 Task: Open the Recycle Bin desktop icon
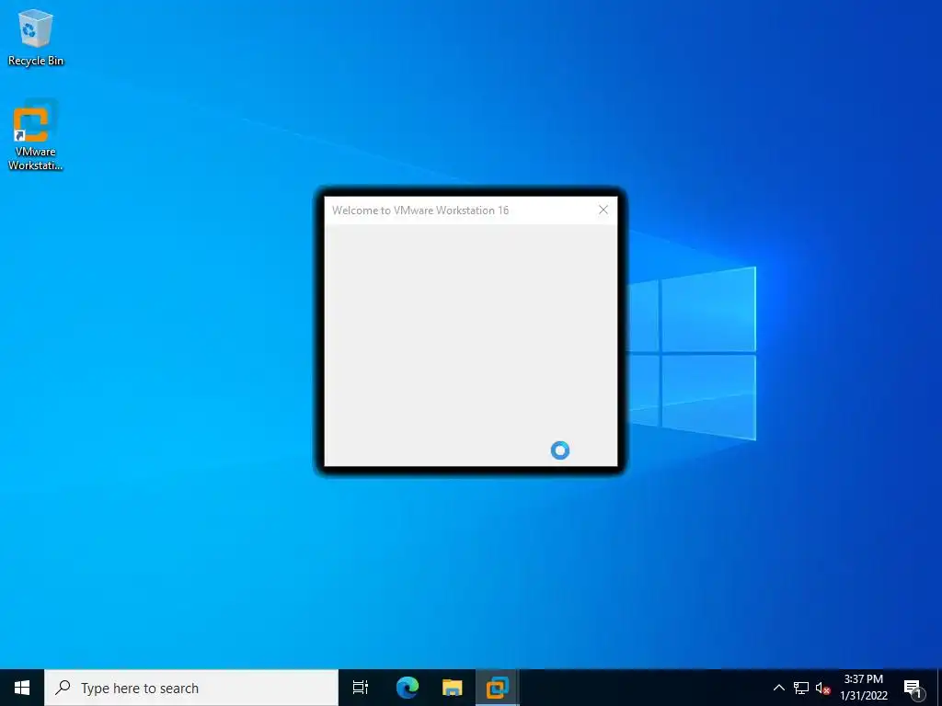36,38
